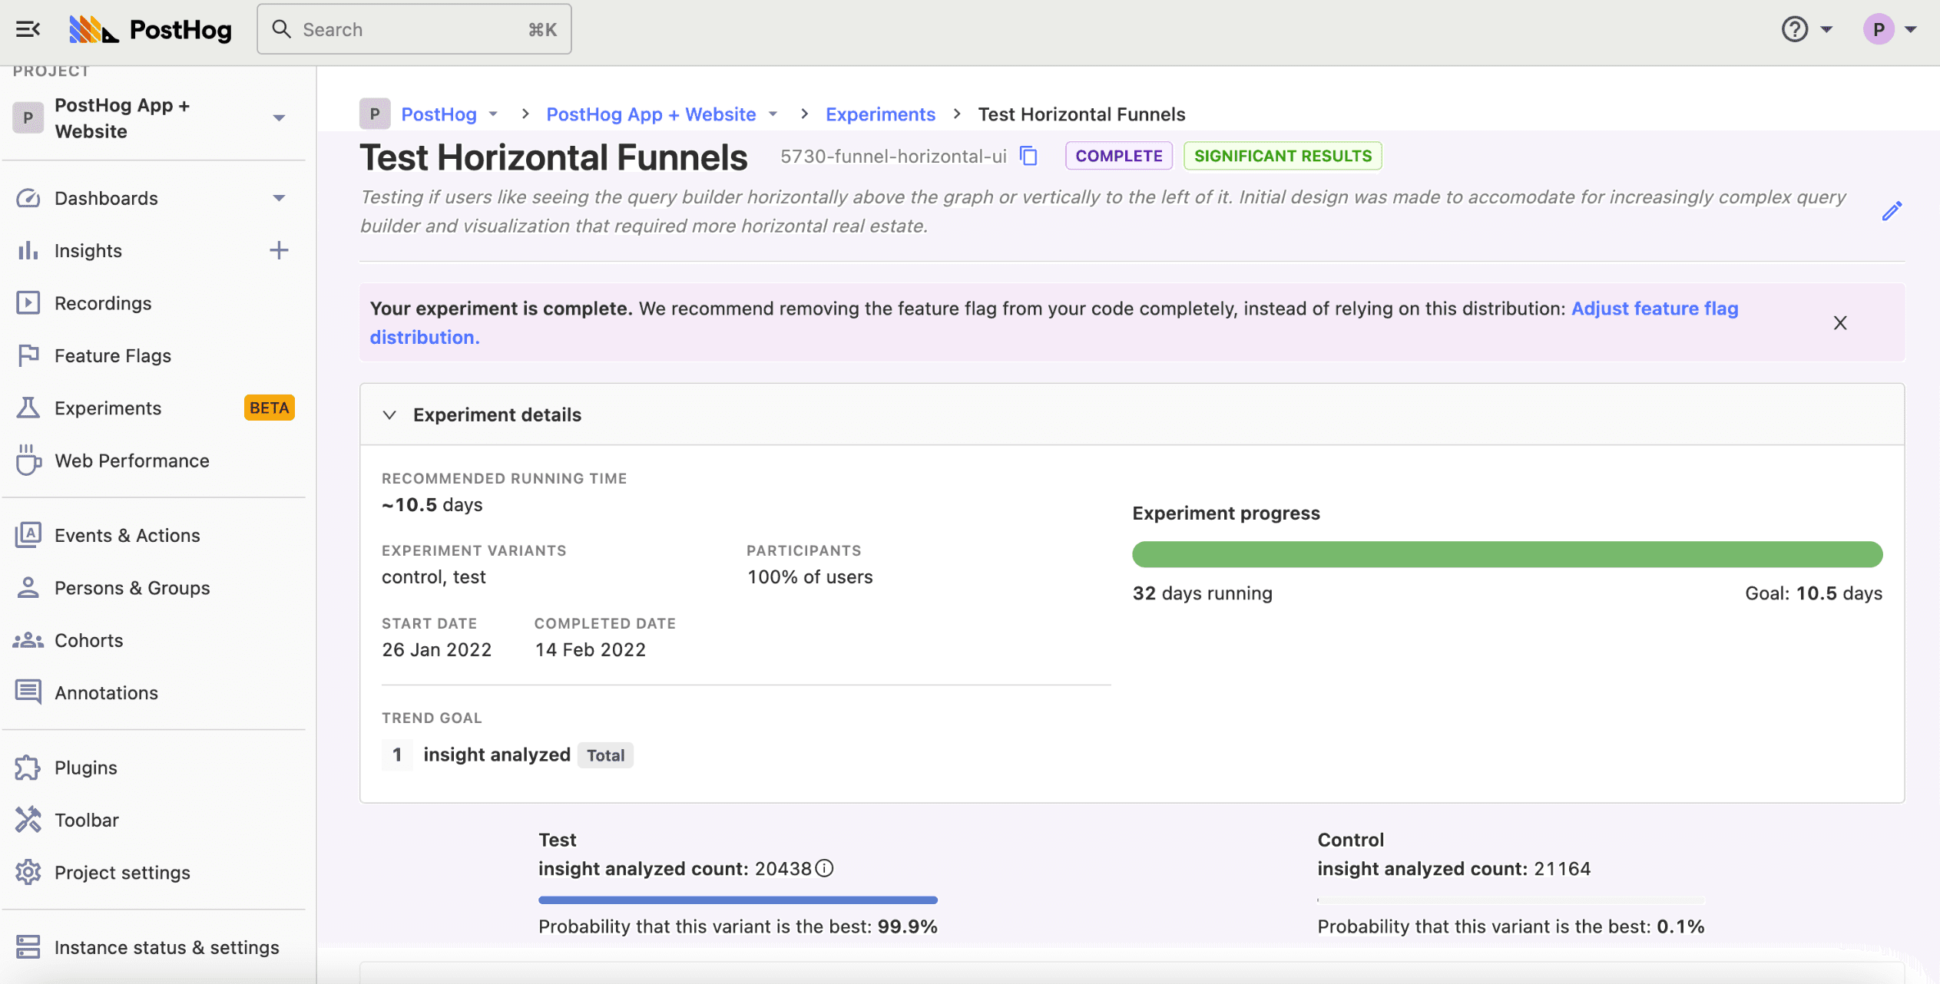The height and width of the screenshot is (984, 1940).
Task: Click the project avatar P in the breadcrumb
Action: coord(375,114)
